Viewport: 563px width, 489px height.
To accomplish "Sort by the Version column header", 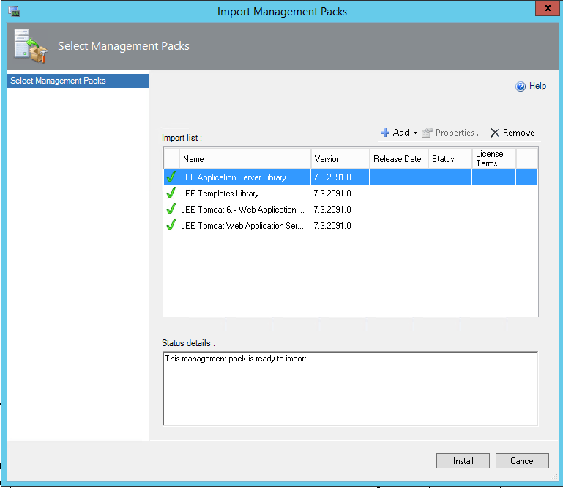I will (340, 158).
